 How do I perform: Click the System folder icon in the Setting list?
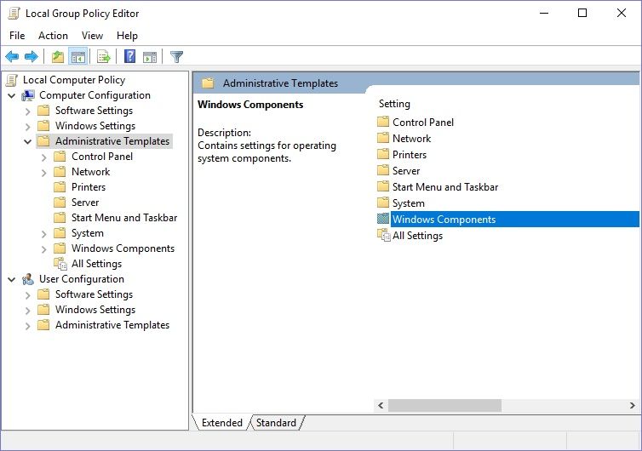point(383,203)
